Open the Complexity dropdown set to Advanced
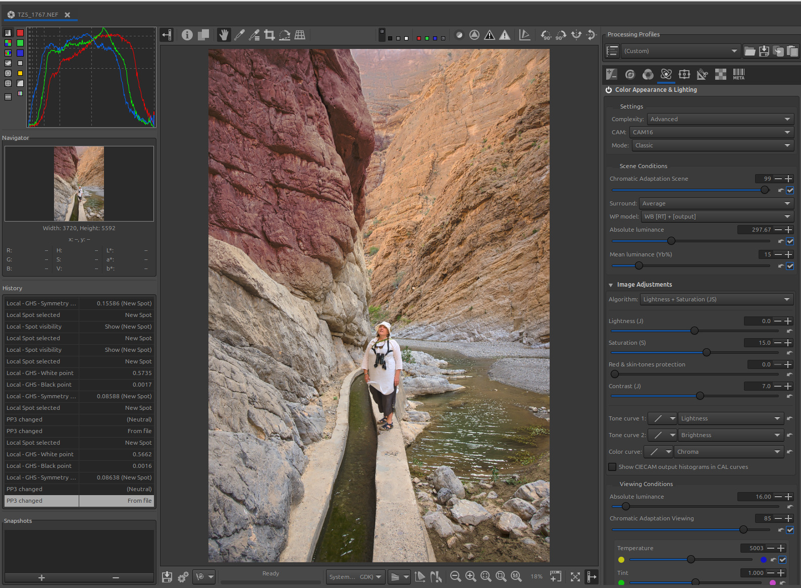 tap(720, 119)
